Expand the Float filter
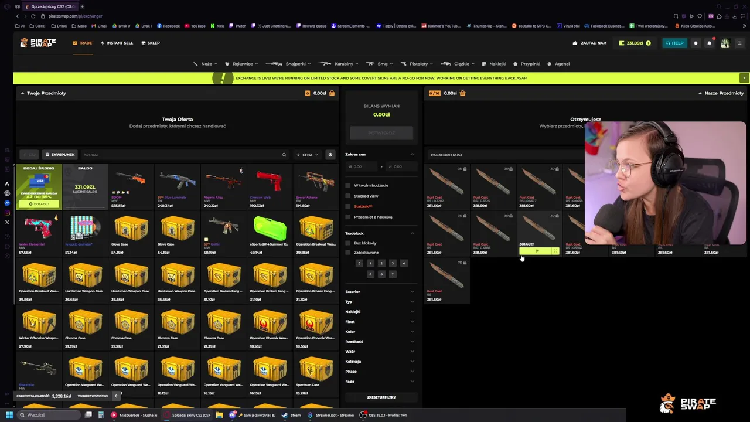750x422 pixels. click(380, 322)
